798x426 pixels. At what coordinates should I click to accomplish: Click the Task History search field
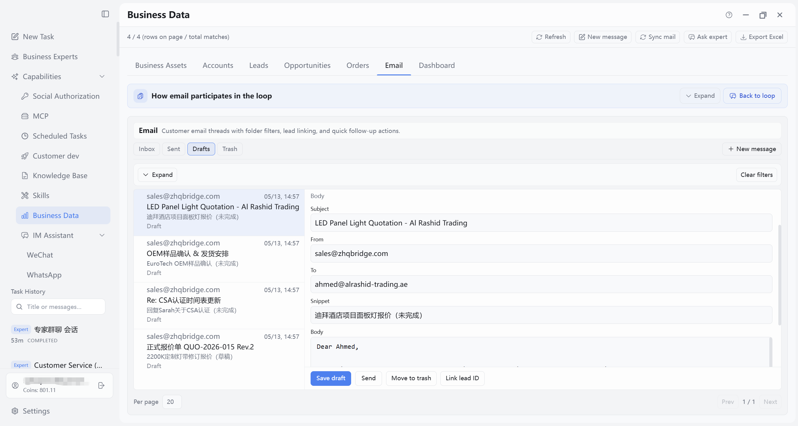pos(58,307)
